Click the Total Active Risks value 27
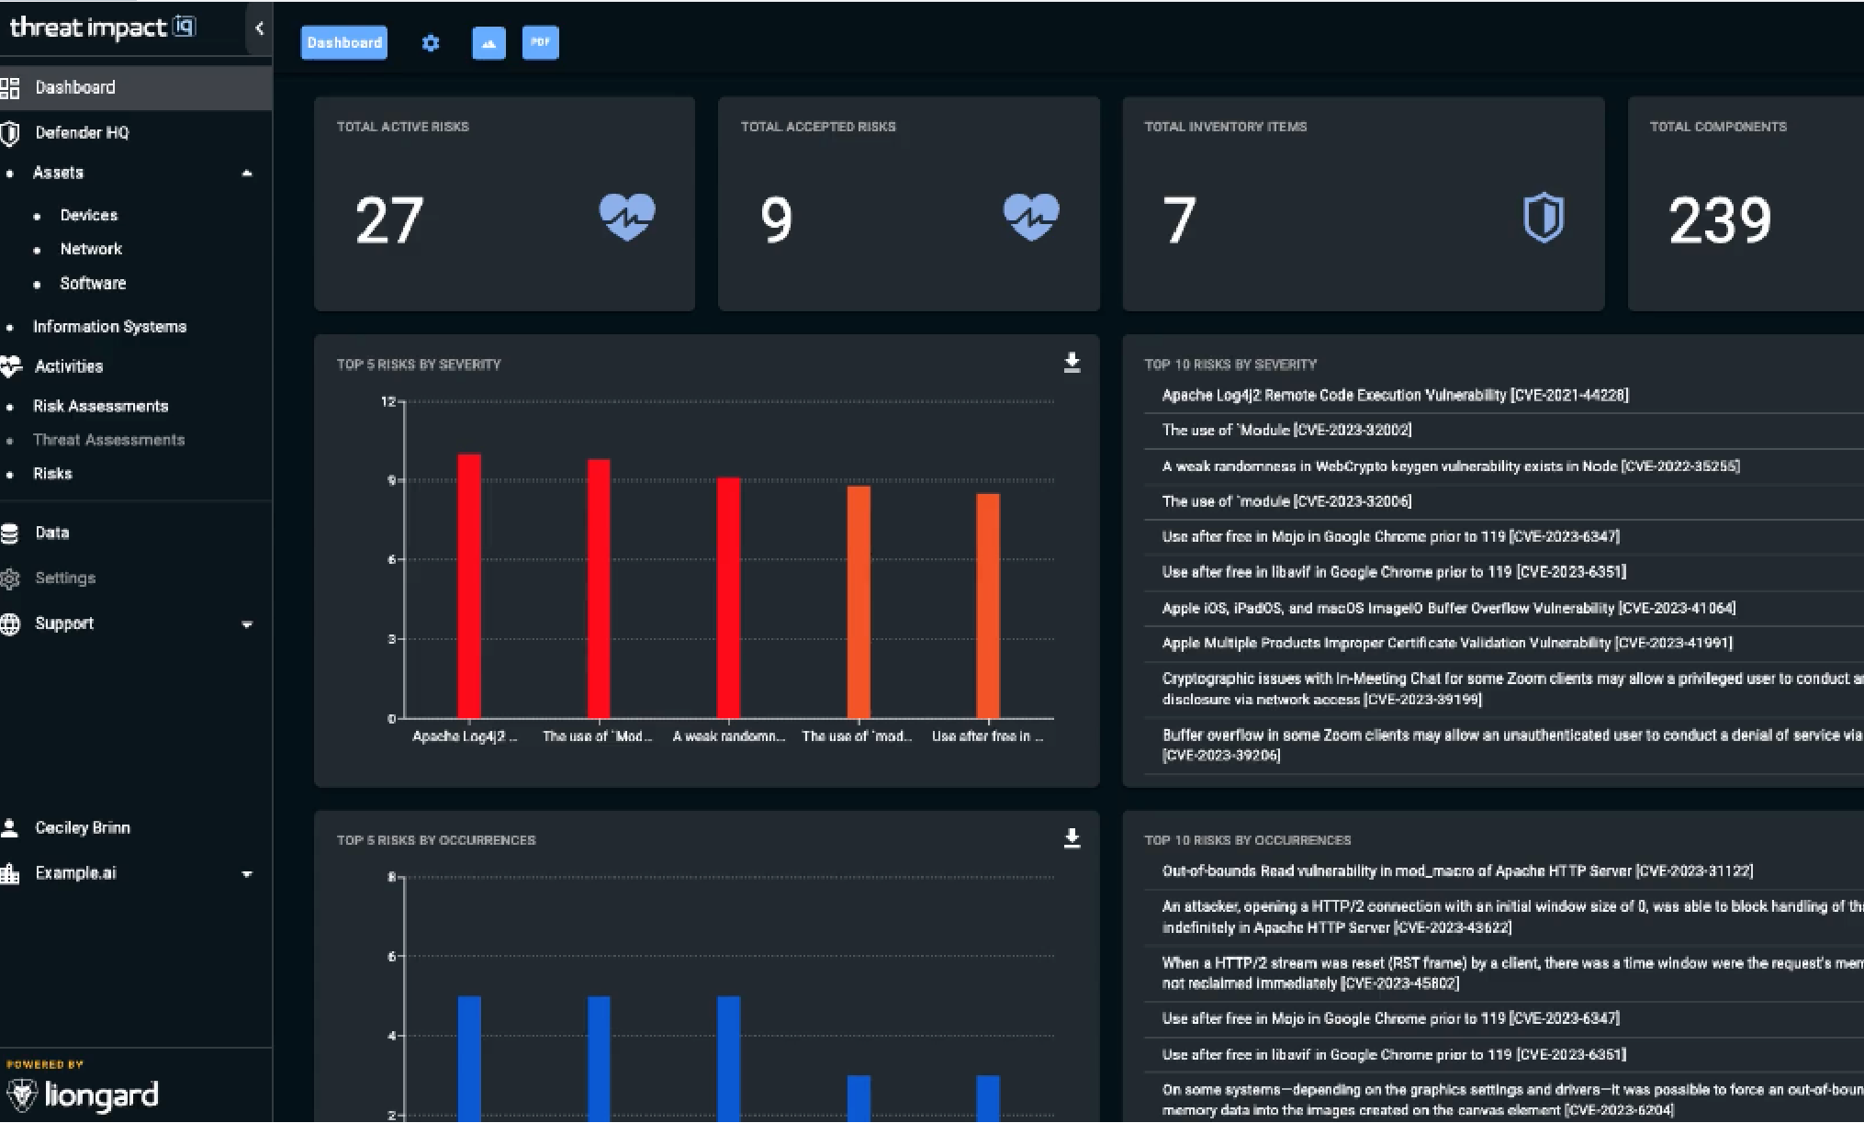Screen dimensions: 1864x1123 pyautogui.click(x=389, y=220)
